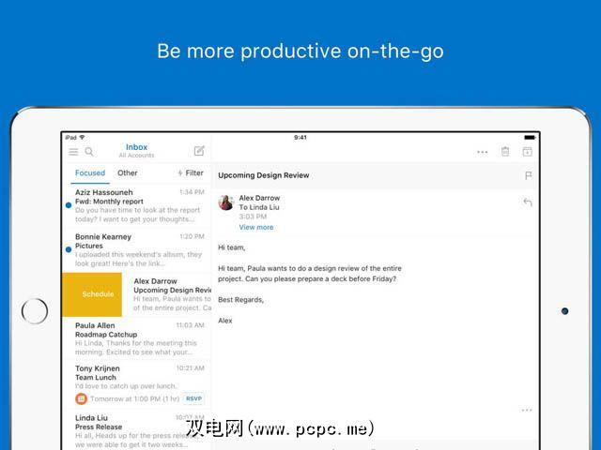Open Inbox All Accounts title

click(x=136, y=151)
